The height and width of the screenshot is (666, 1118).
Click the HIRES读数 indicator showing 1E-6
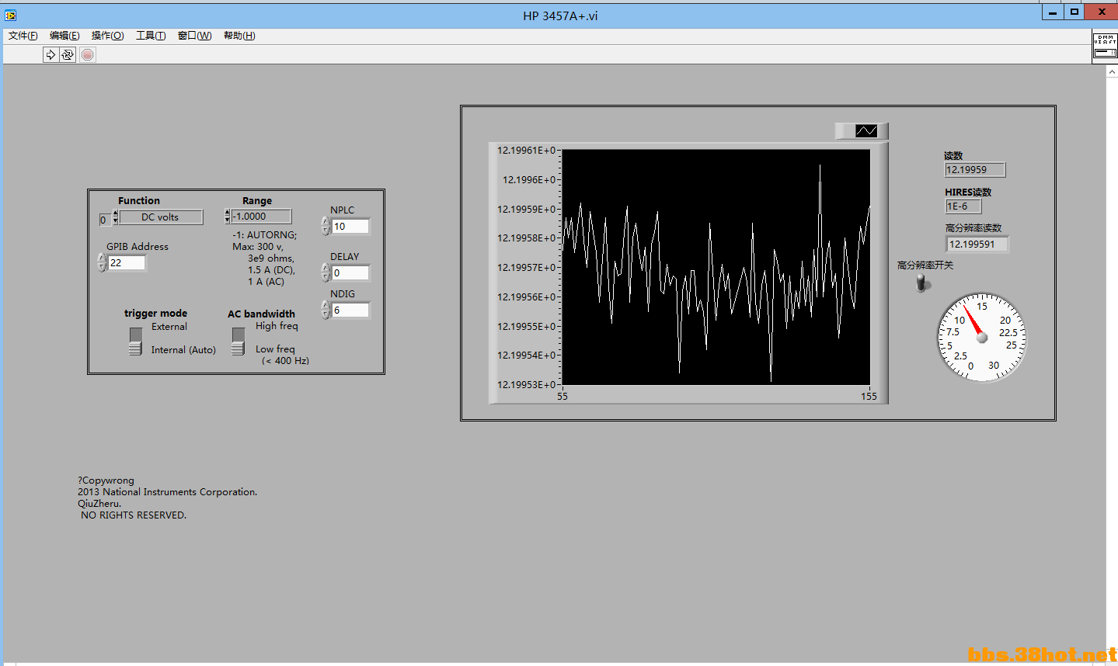click(963, 206)
